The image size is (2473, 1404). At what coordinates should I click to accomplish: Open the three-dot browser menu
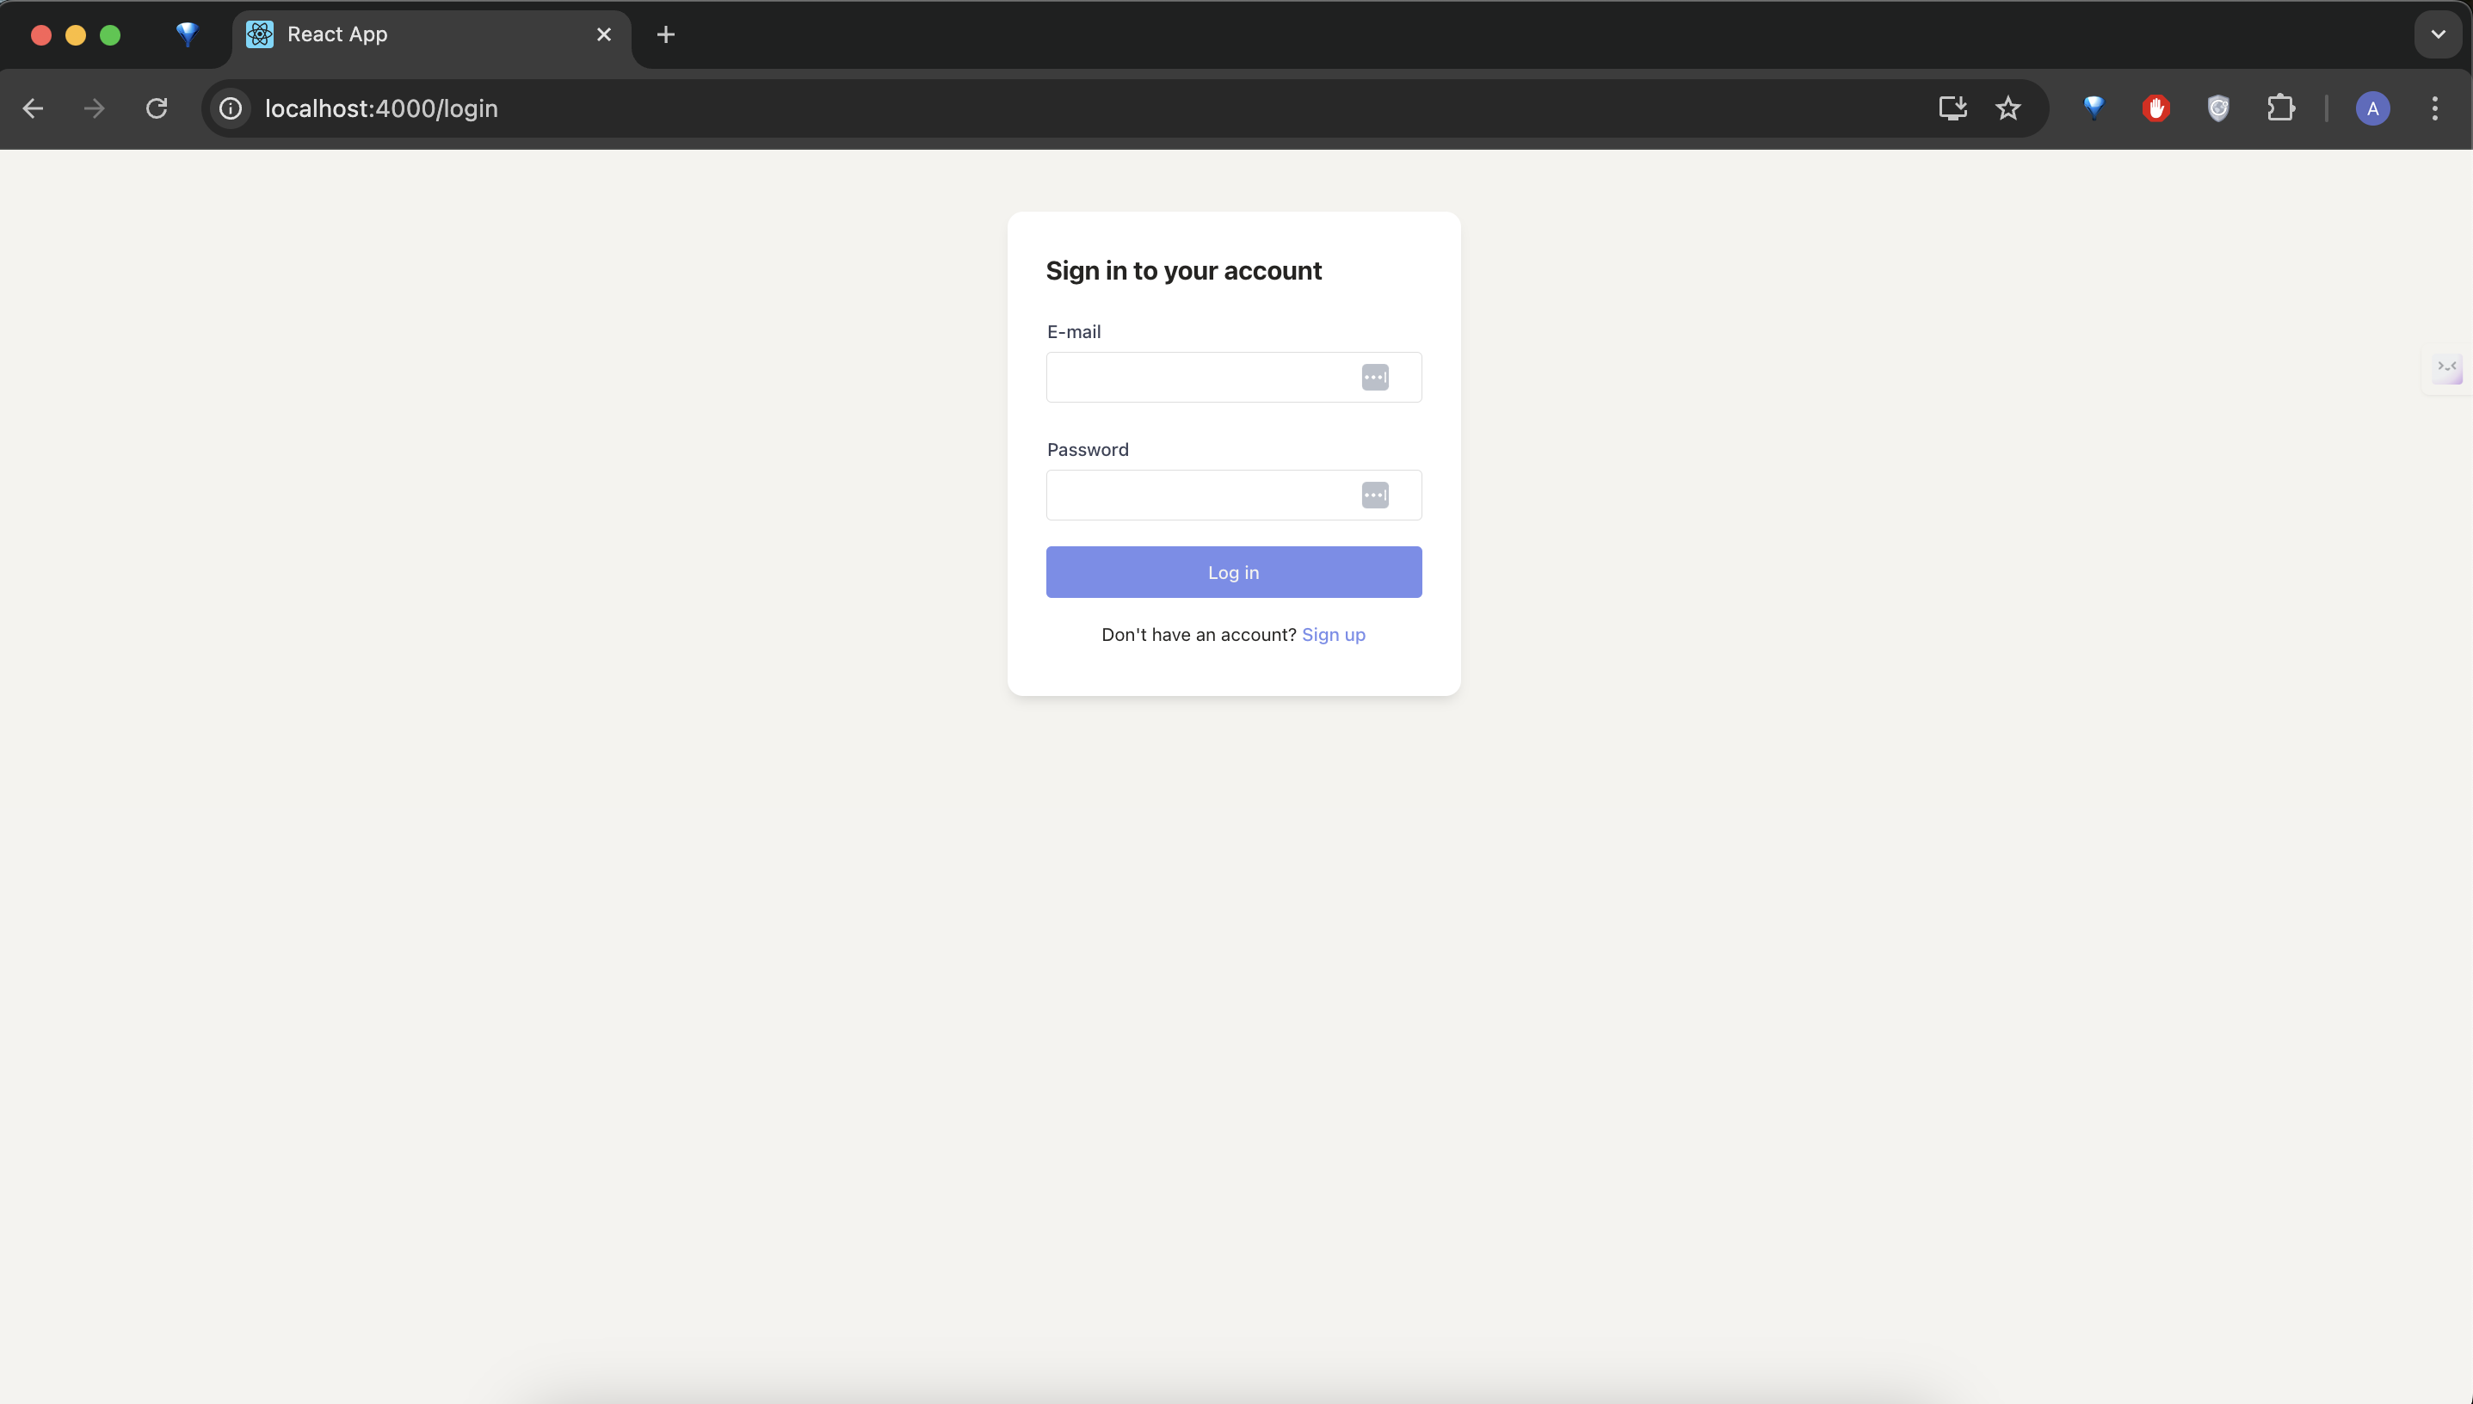[2434, 108]
